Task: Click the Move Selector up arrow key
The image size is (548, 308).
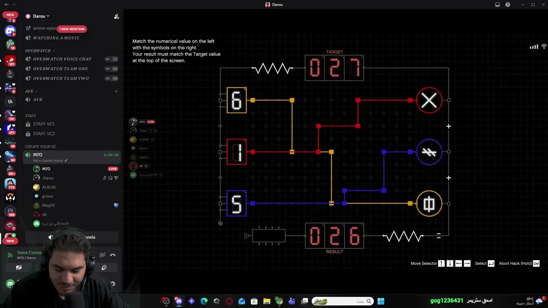Action: pos(441,264)
